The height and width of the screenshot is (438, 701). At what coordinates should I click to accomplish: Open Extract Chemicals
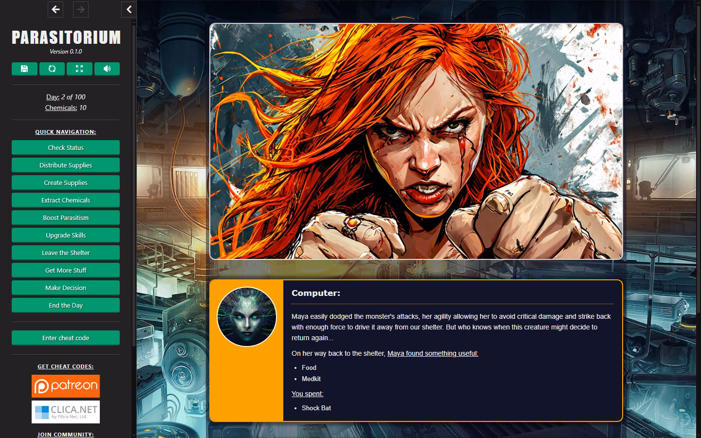66,200
